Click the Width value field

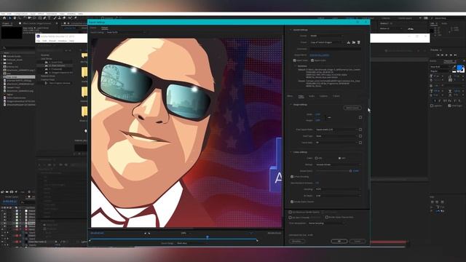pos(317,114)
